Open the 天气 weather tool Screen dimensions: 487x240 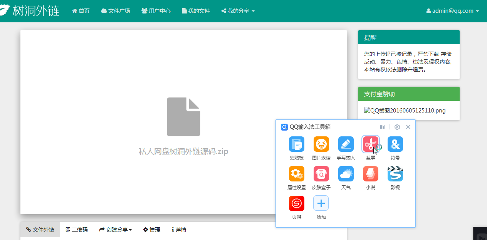coord(346,174)
